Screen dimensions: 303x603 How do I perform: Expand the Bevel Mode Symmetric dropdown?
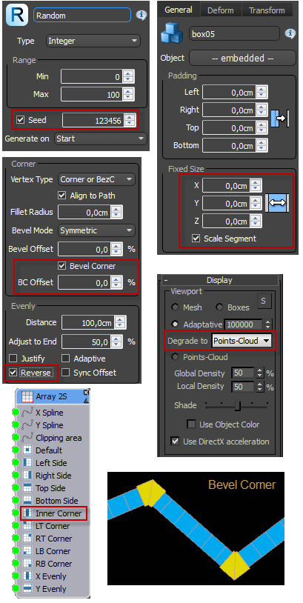[x=96, y=230]
